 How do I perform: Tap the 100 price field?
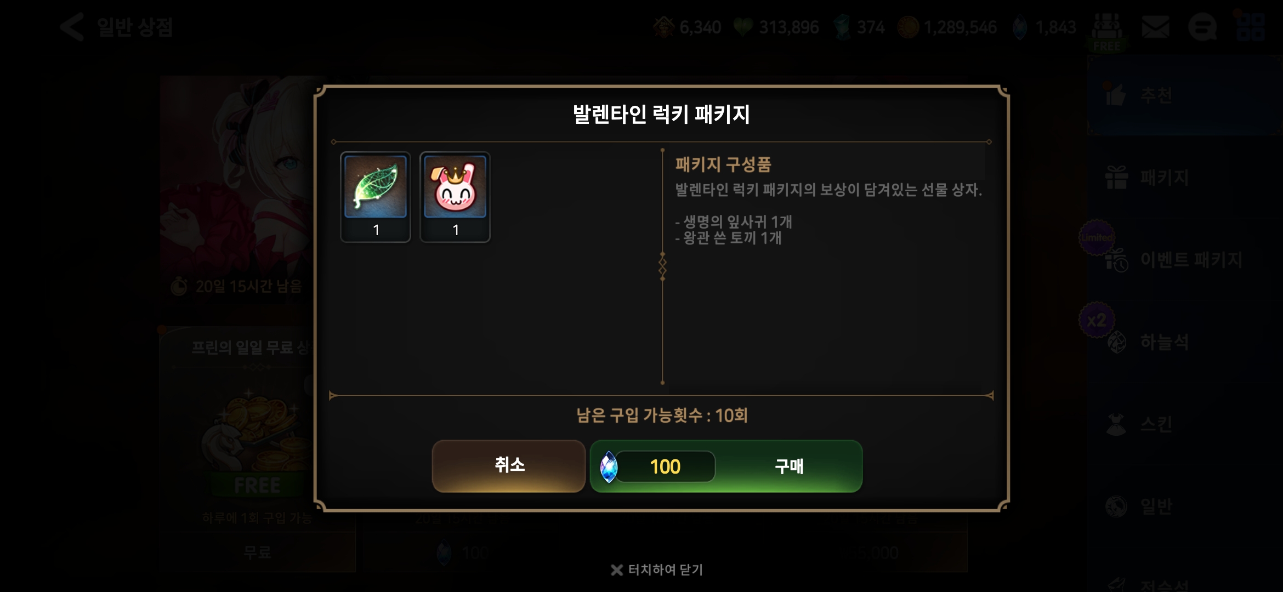click(665, 467)
